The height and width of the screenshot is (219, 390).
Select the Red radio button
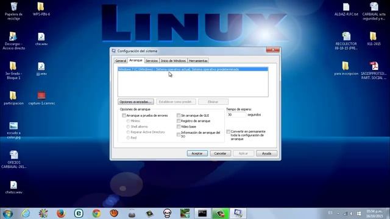(128, 138)
